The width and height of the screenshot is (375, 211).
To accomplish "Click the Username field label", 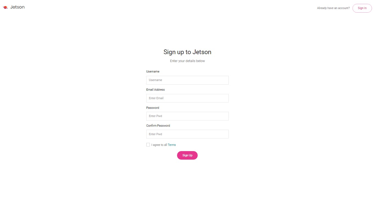I will click(x=153, y=71).
